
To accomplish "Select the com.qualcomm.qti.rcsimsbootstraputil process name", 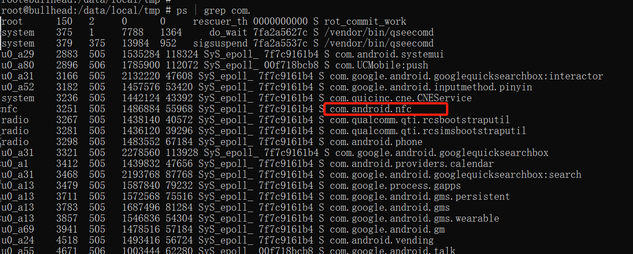I will [x=428, y=131].
